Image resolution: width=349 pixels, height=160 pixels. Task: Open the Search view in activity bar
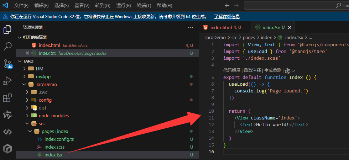click(x=7, y=47)
